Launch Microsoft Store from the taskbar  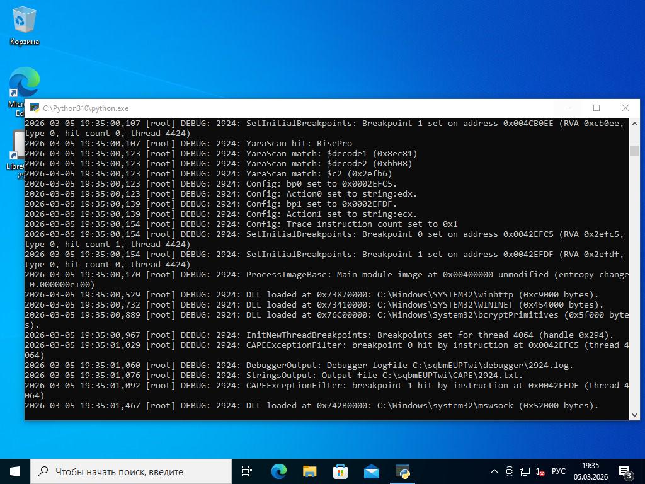[x=340, y=471]
